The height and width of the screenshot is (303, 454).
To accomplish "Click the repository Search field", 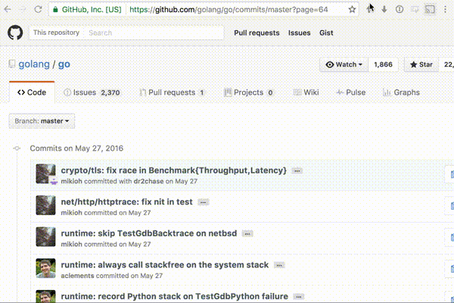I will click(154, 33).
